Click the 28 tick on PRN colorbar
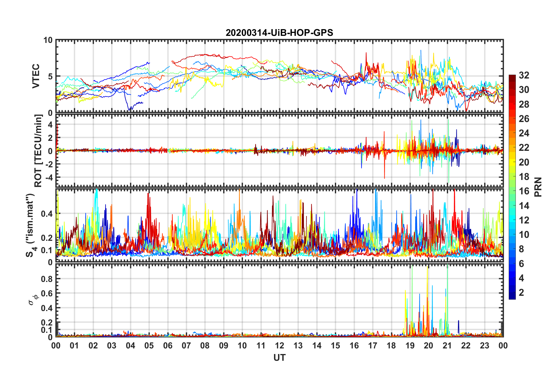 (x=524, y=104)
